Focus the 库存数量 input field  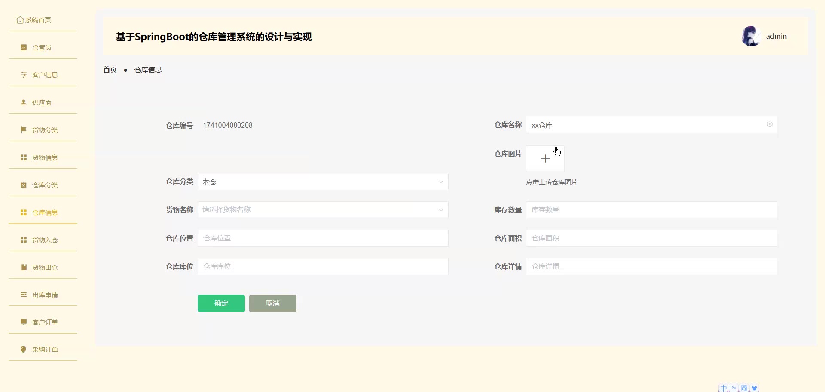pyautogui.click(x=651, y=210)
